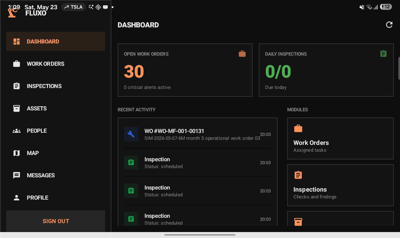Click the blue wrench icon of WO-MF-001-00131

131,134
